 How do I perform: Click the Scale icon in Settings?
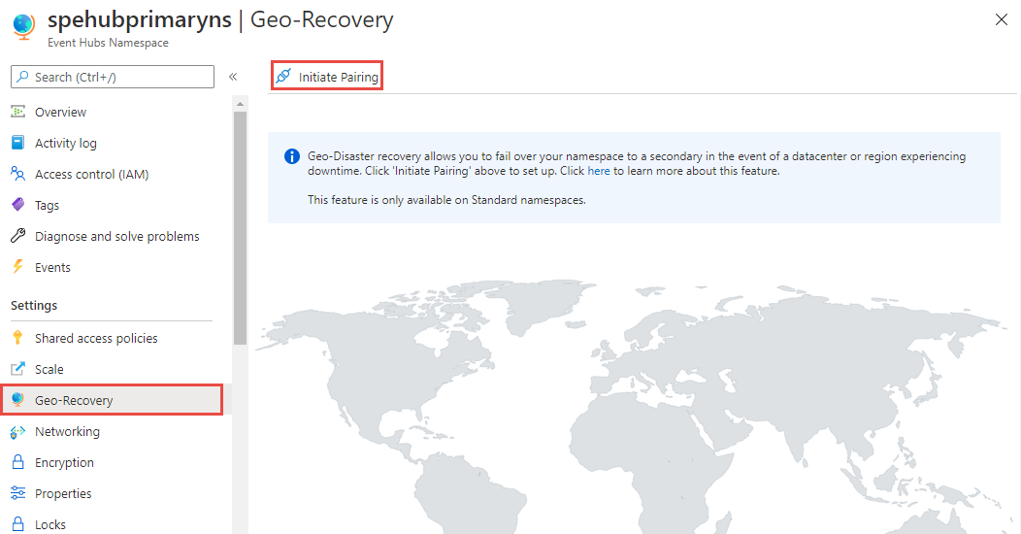pyautogui.click(x=17, y=369)
